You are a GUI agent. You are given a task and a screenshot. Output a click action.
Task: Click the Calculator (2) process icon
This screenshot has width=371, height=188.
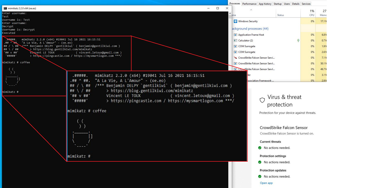tap(235, 41)
